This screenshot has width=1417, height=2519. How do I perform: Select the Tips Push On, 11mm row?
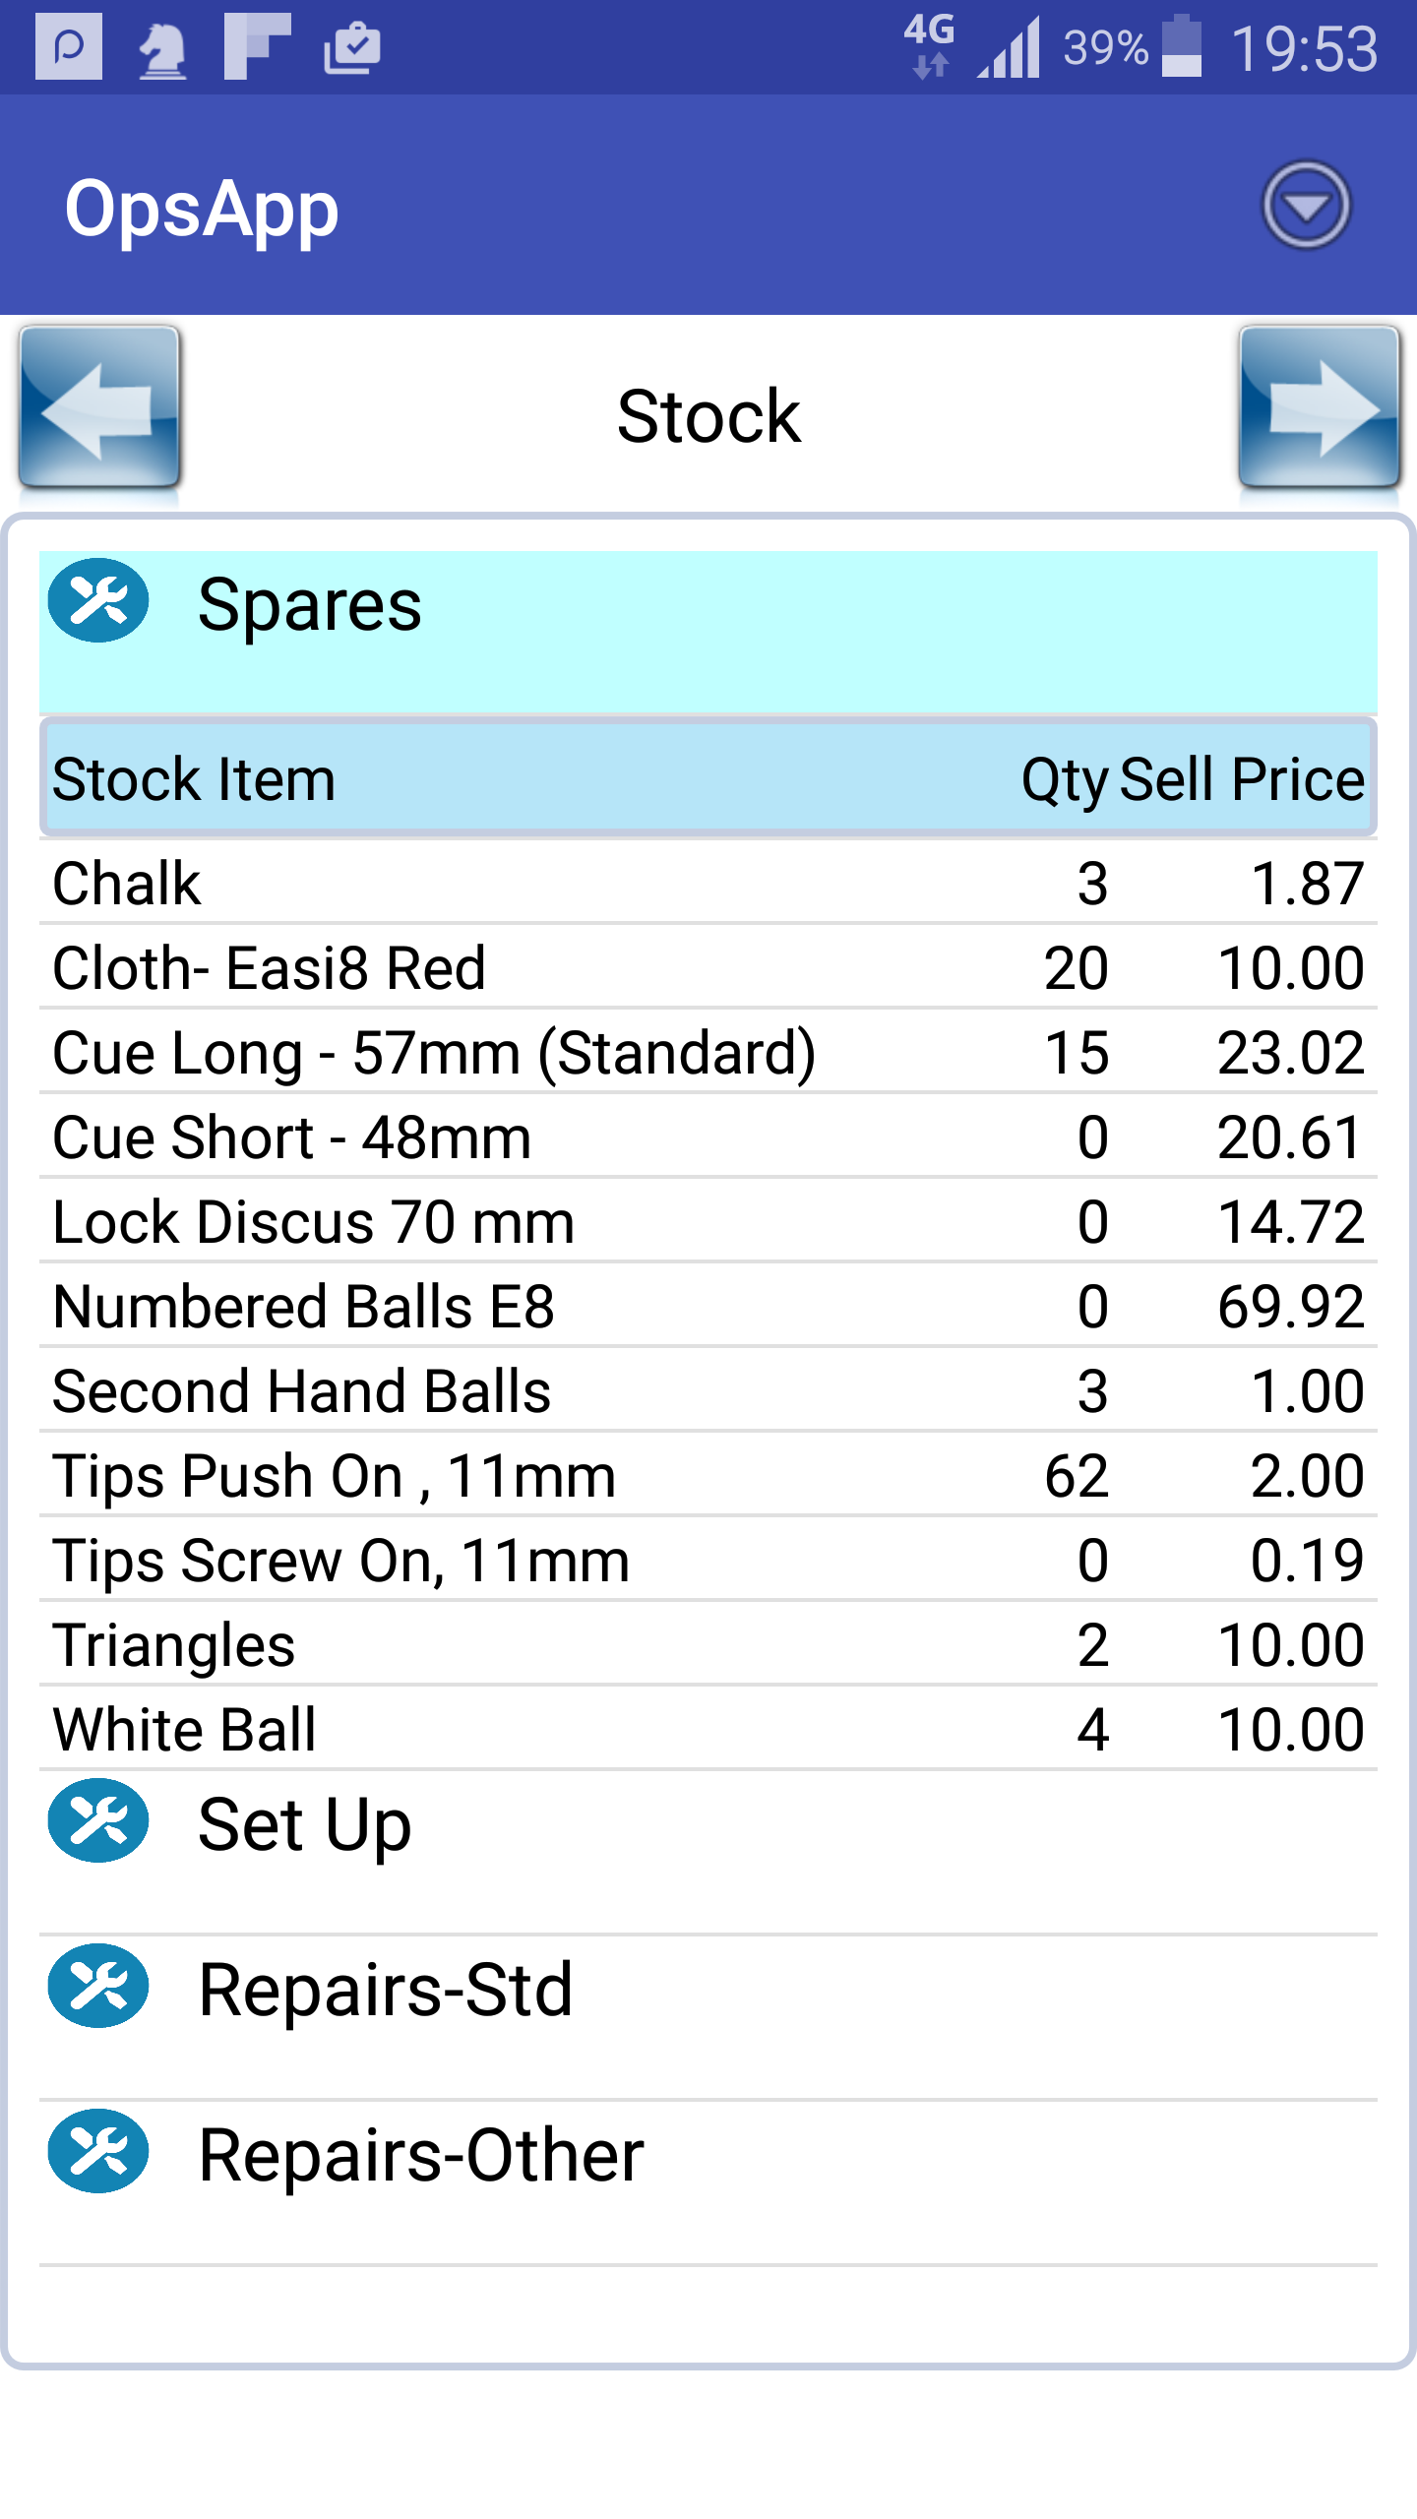coord(708,1475)
